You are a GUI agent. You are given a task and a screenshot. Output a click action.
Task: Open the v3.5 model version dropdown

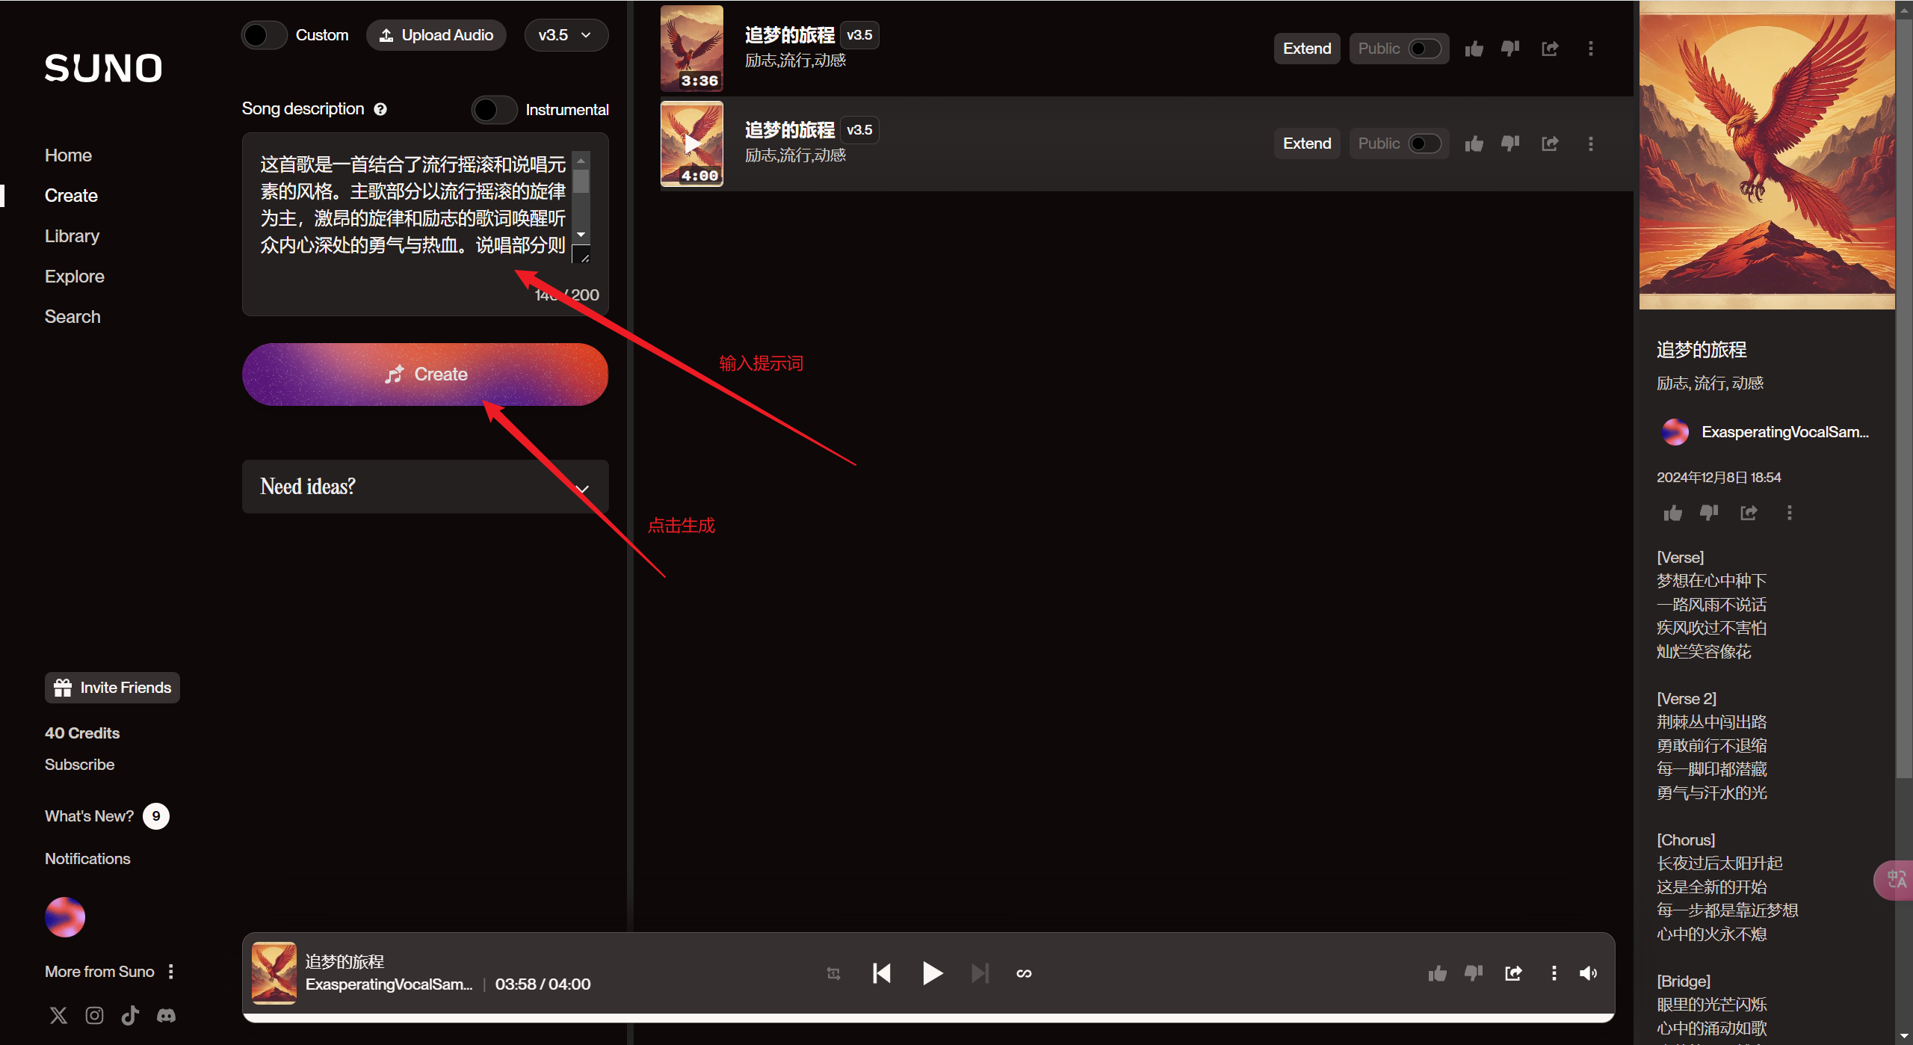[x=566, y=35]
